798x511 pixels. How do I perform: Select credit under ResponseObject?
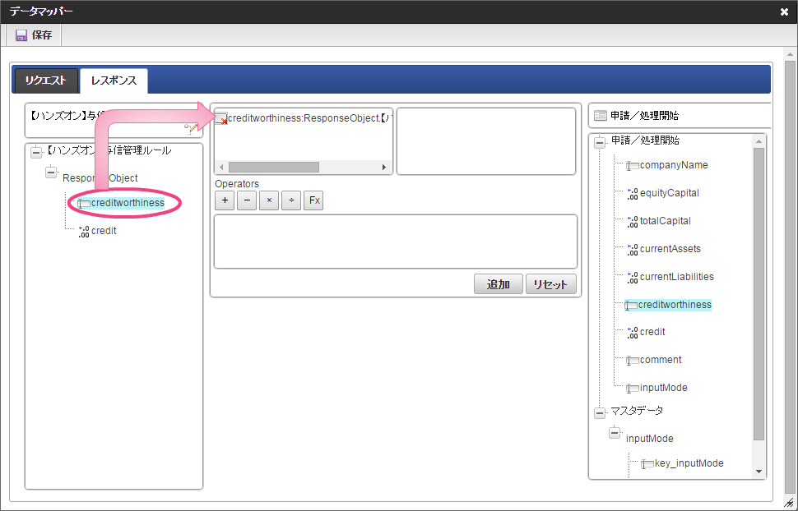click(104, 231)
